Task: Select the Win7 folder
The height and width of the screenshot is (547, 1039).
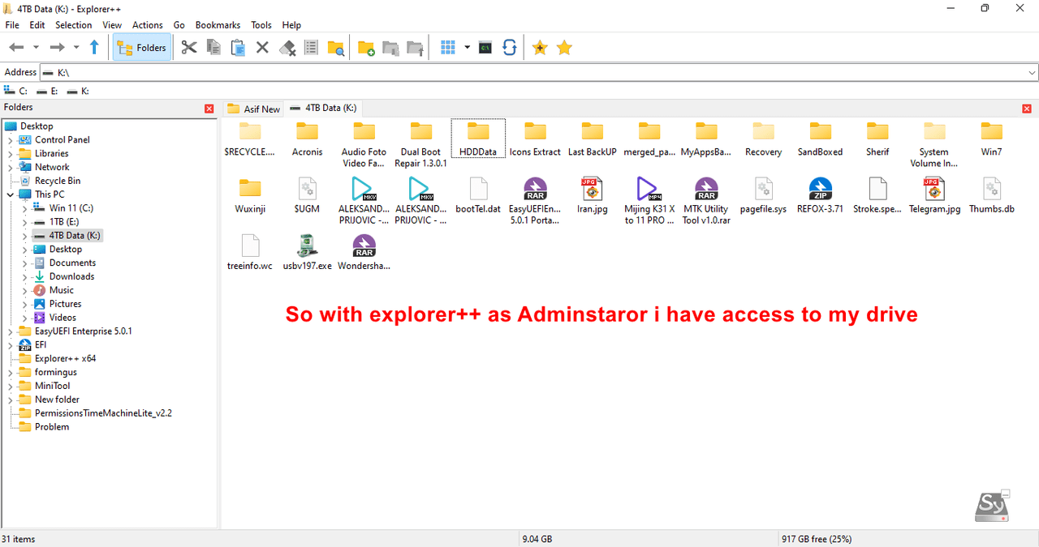Action: click(991, 139)
